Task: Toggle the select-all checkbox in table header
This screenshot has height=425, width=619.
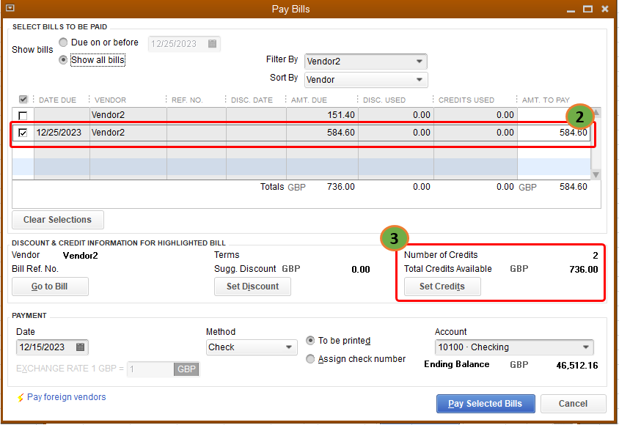Action: point(23,99)
